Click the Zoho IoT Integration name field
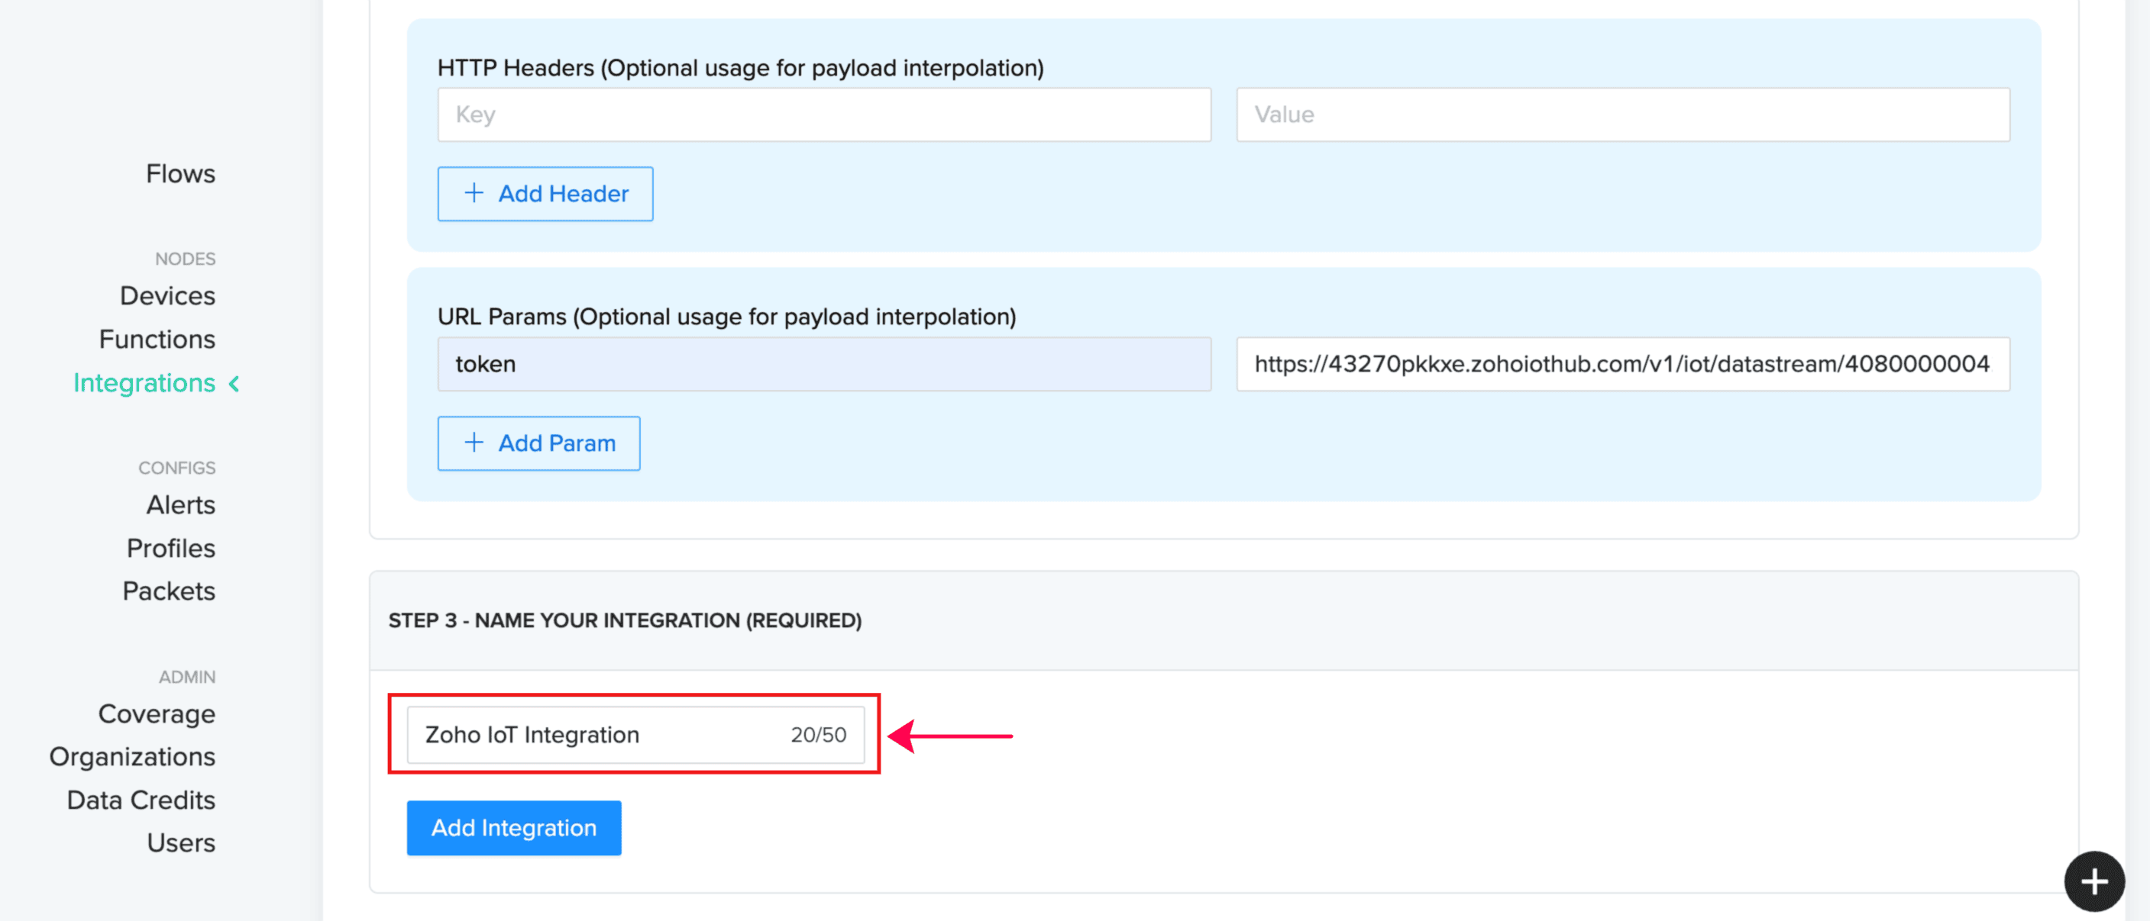Image resolution: width=2150 pixels, height=921 pixels. point(601,734)
